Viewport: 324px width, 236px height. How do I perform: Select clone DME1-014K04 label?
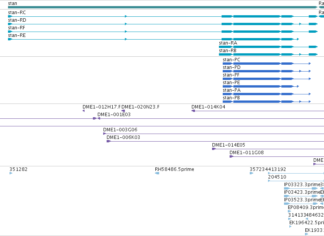coord(208,107)
